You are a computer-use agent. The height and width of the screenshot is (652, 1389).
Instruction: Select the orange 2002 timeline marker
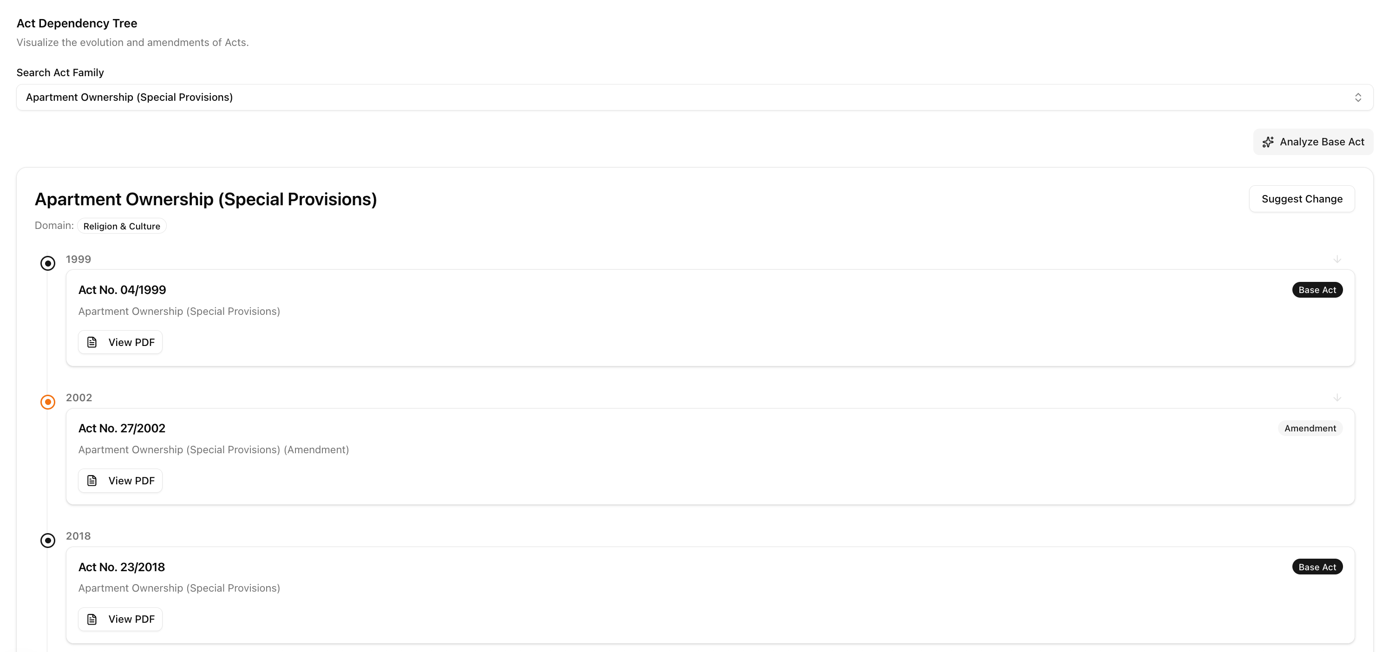click(48, 402)
